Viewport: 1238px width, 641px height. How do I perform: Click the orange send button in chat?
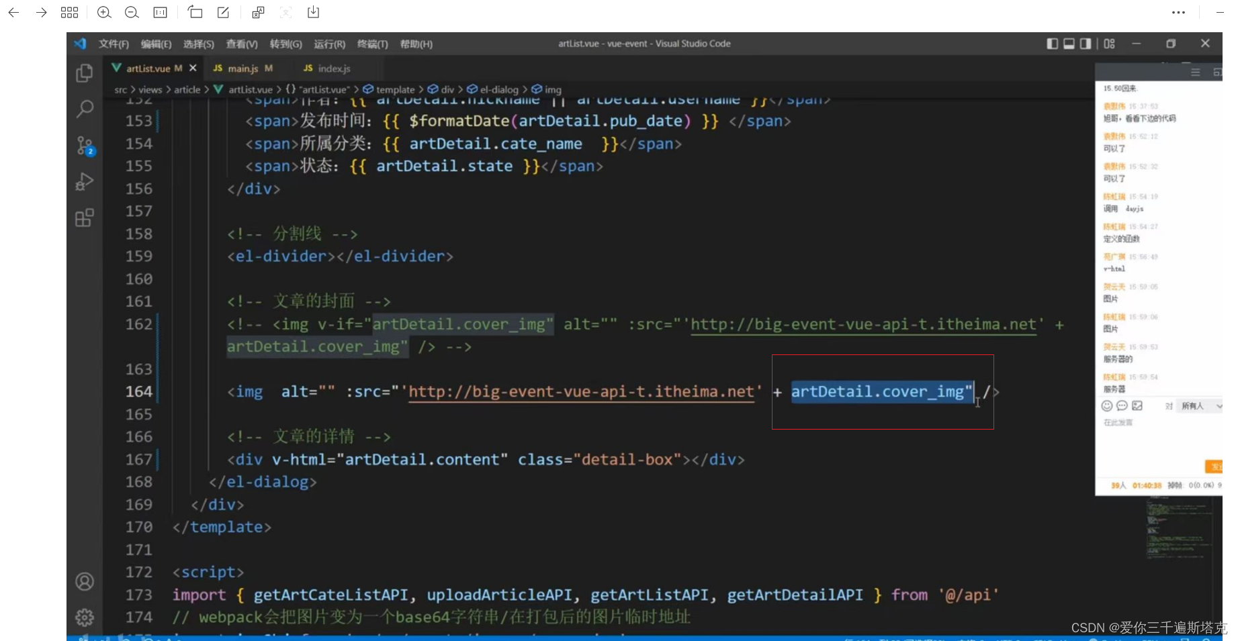[x=1214, y=466]
